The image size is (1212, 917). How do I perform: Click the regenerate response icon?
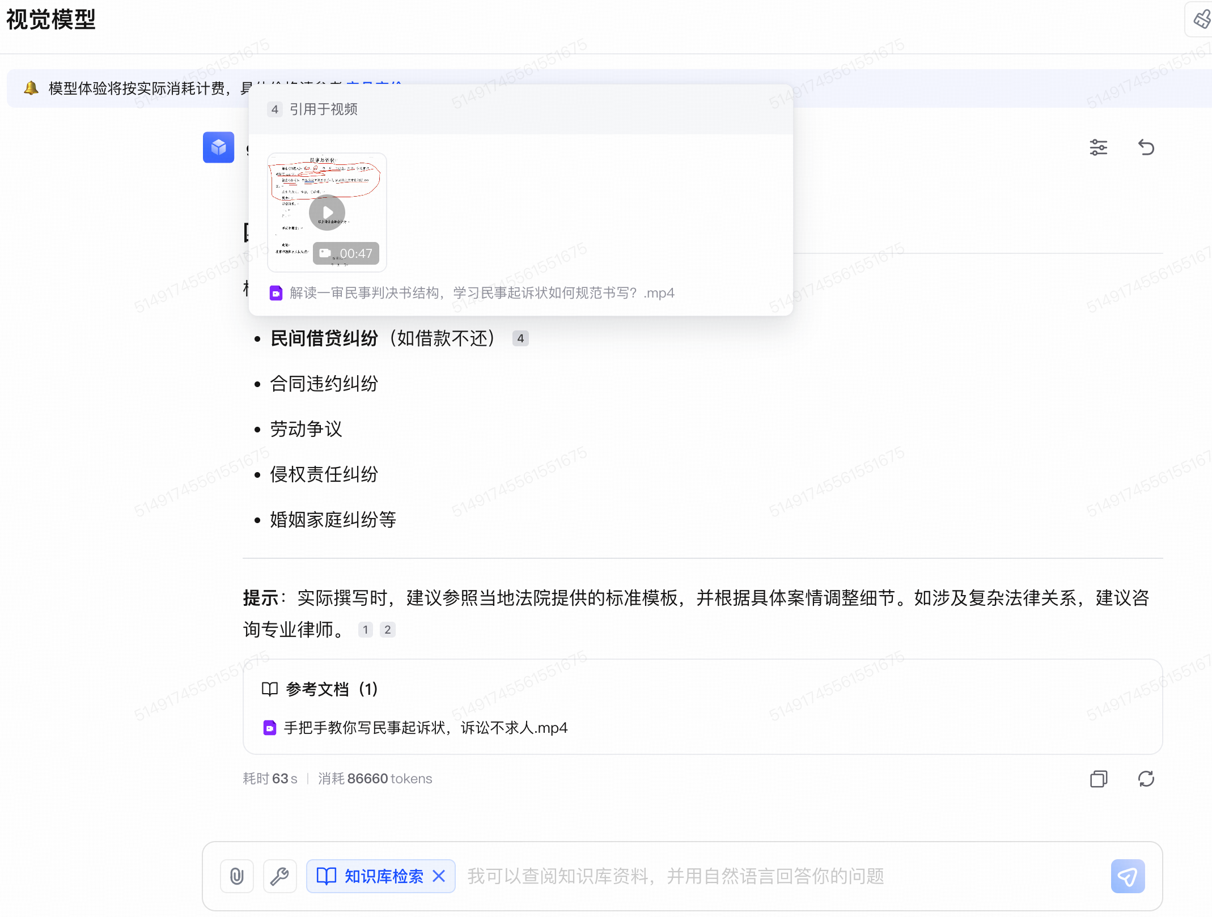point(1146,779)
